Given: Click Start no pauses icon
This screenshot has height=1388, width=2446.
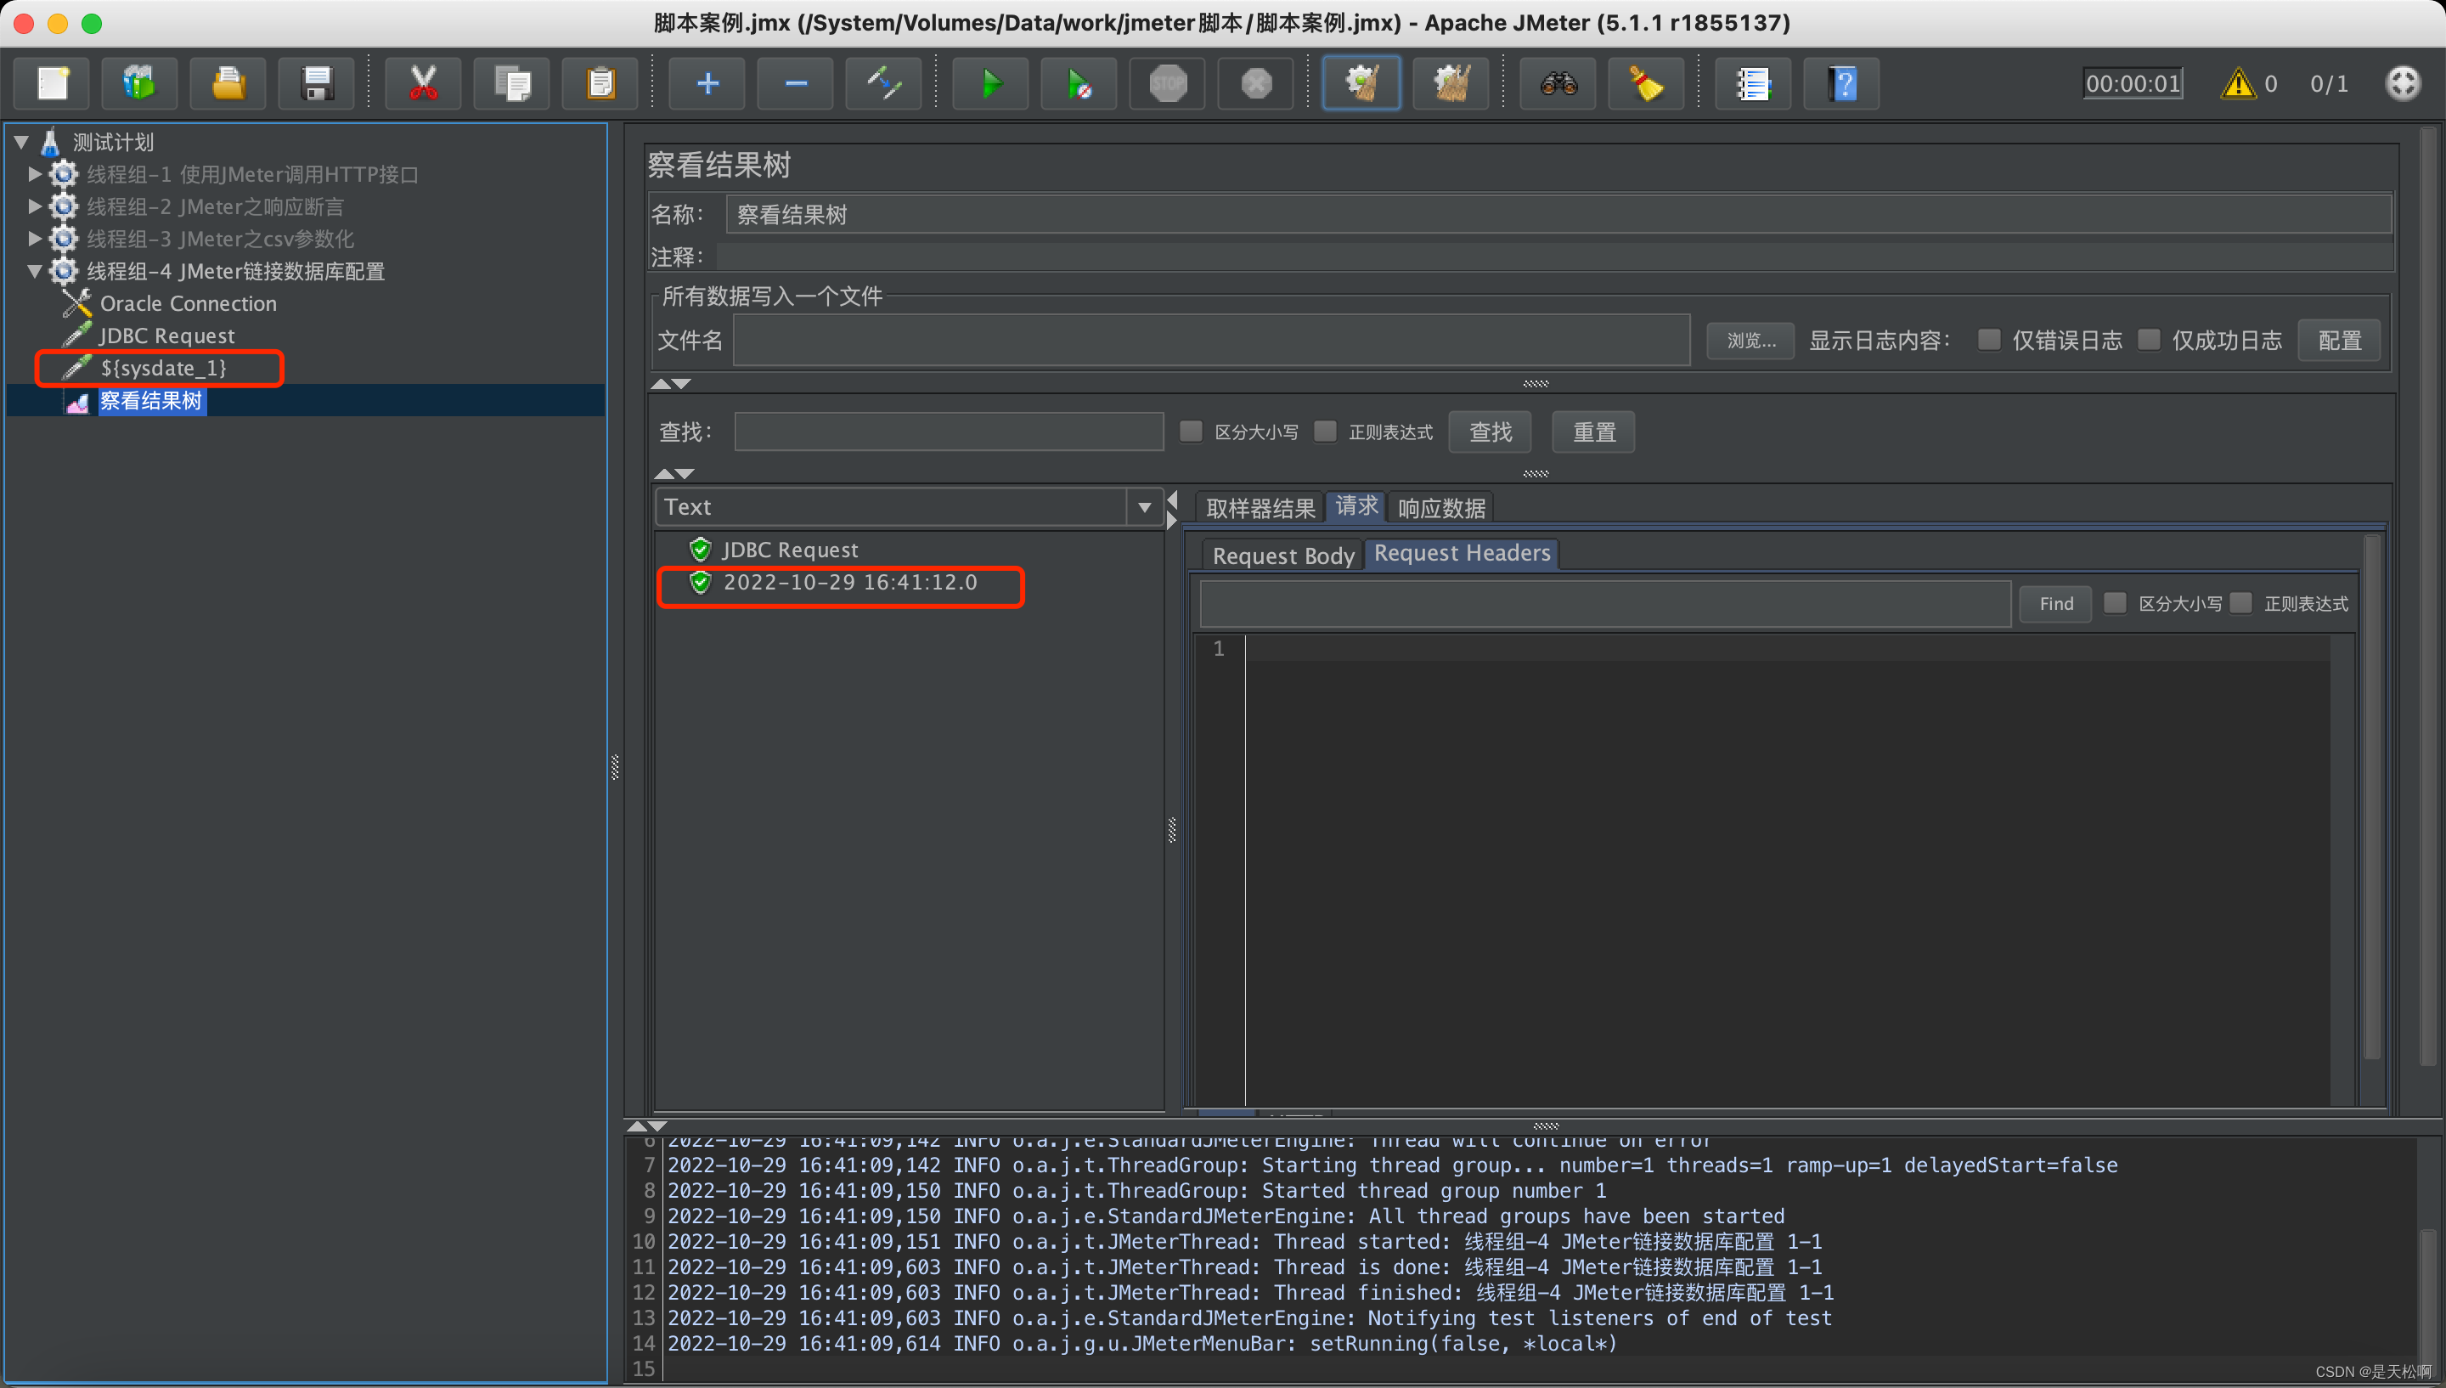Looking at the screenshot, I should 1079,84.
